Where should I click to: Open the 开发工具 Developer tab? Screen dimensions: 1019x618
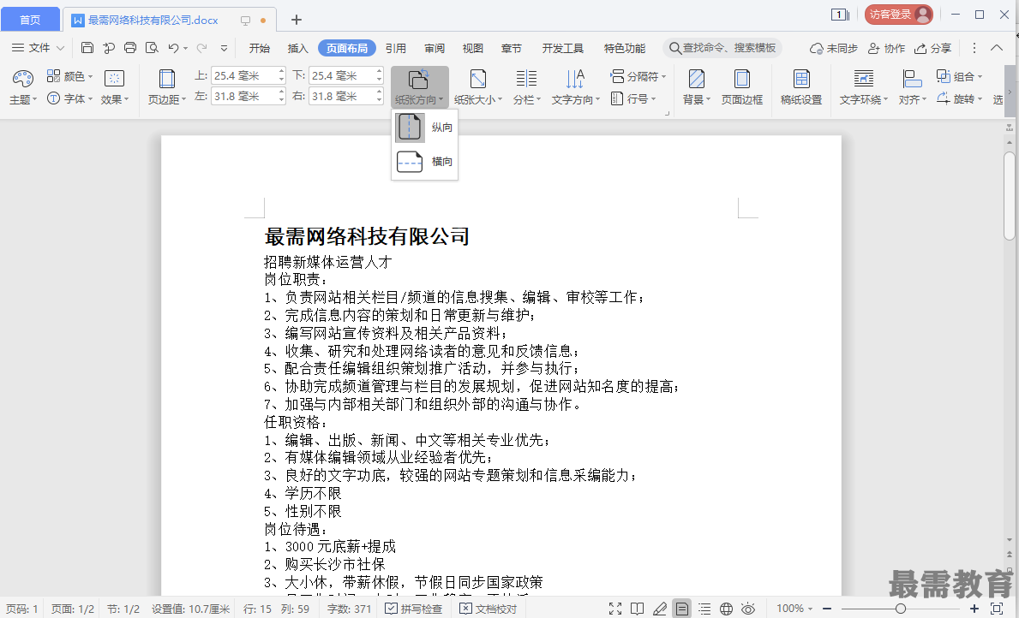coord(563,48)
